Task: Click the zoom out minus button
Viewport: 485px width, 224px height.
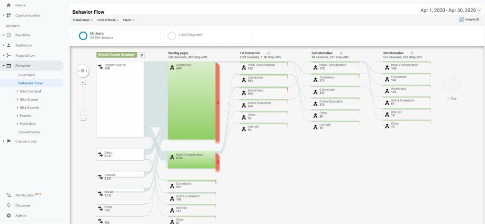Action: click(x=83, y=118)
